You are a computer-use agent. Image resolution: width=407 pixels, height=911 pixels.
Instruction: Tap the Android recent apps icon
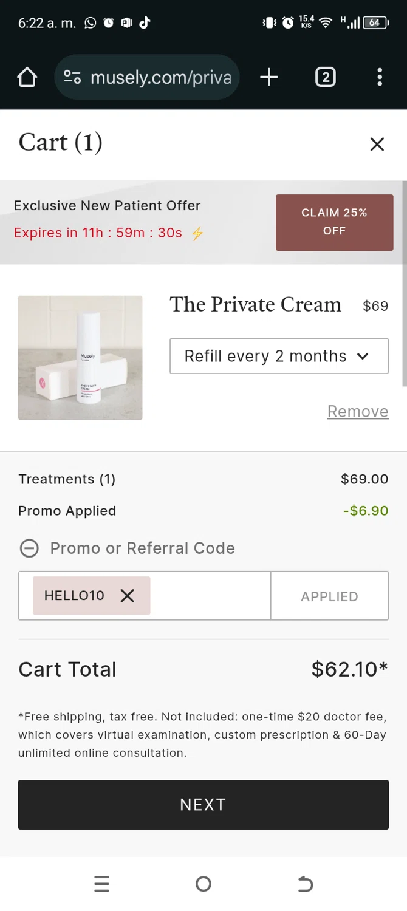coord(102,884)
